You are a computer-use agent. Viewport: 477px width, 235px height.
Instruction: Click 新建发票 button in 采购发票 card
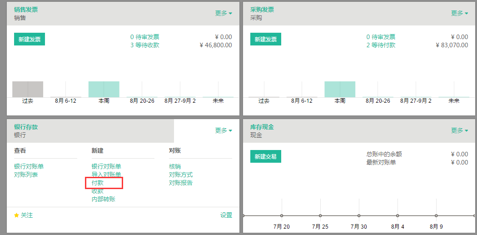point(266,39)
